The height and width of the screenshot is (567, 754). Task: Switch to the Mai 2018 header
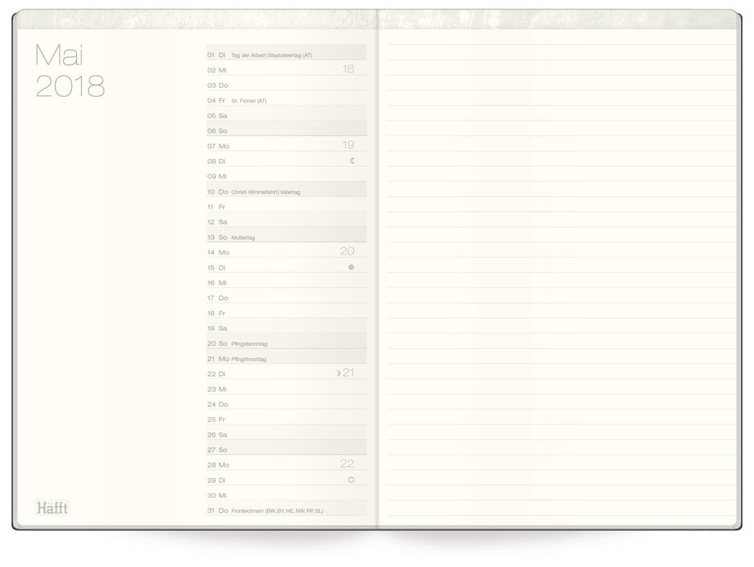(x=69, y=72)
